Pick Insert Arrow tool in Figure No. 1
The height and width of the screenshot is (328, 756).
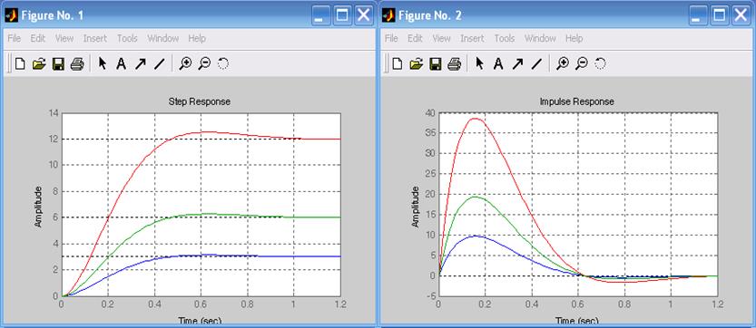[141, 63]
